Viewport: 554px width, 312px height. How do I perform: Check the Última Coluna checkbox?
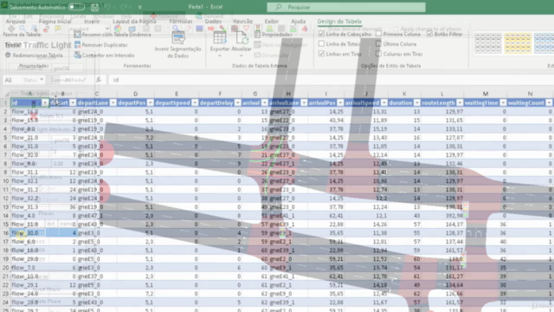coord(378,44)
